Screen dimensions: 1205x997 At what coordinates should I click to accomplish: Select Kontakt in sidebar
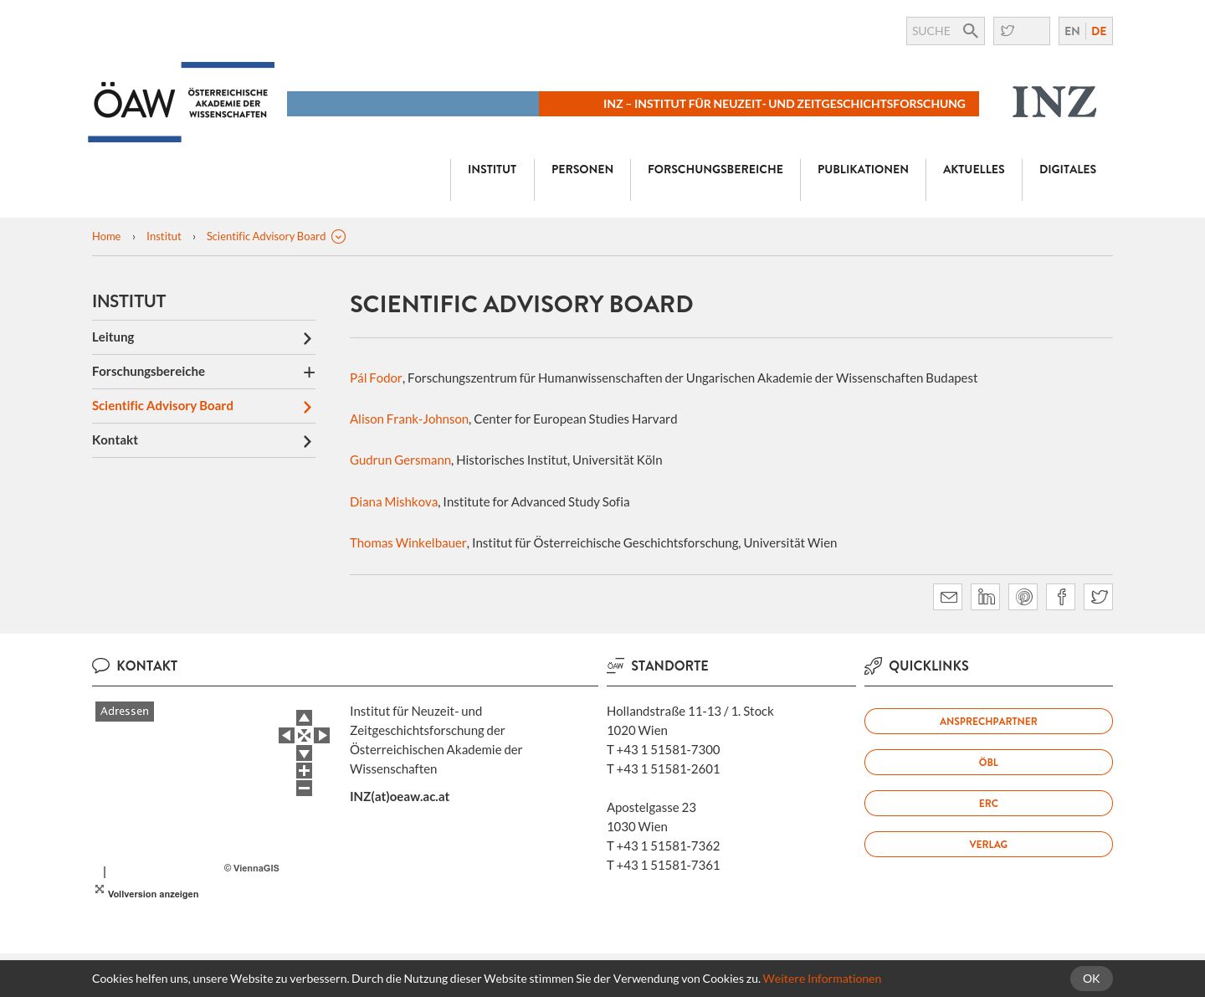115,440
